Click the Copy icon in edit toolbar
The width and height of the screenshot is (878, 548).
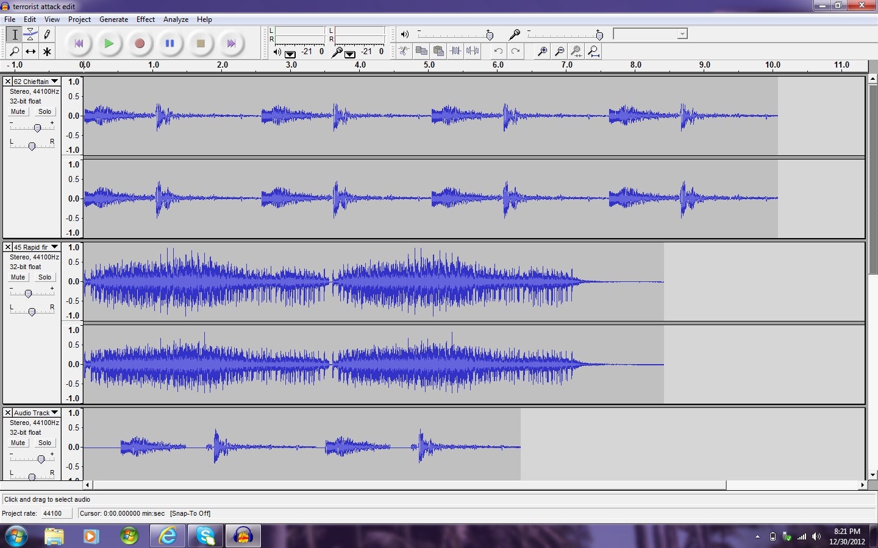point(421,51)
